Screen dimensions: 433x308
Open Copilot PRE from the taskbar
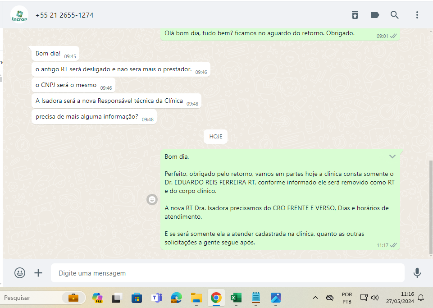(x=97, y=298)
